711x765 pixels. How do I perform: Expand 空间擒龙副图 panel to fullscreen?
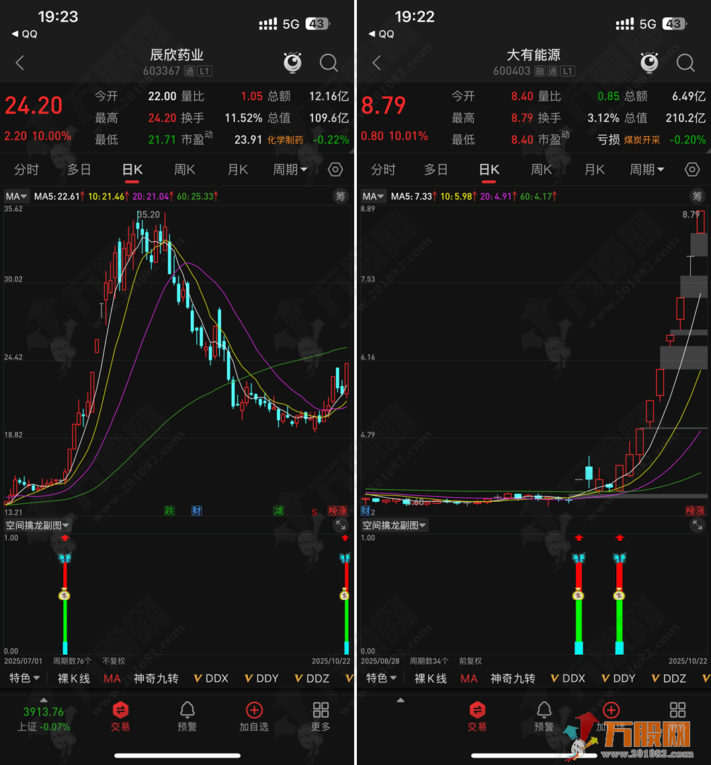coord(340,525)
